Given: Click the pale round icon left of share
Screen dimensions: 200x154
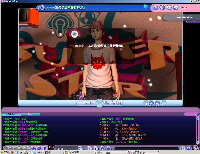Looking at the screenshot, I should pyautogui.click(x=146, y=103).
